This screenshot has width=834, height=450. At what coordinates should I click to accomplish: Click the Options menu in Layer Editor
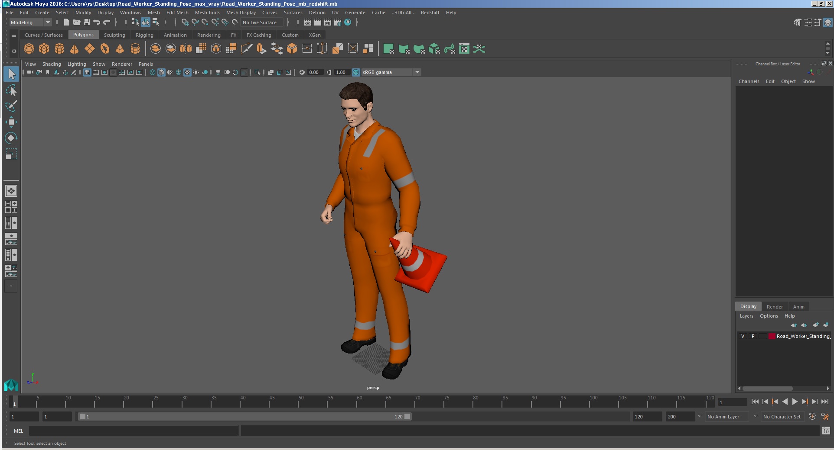(769, 316)
